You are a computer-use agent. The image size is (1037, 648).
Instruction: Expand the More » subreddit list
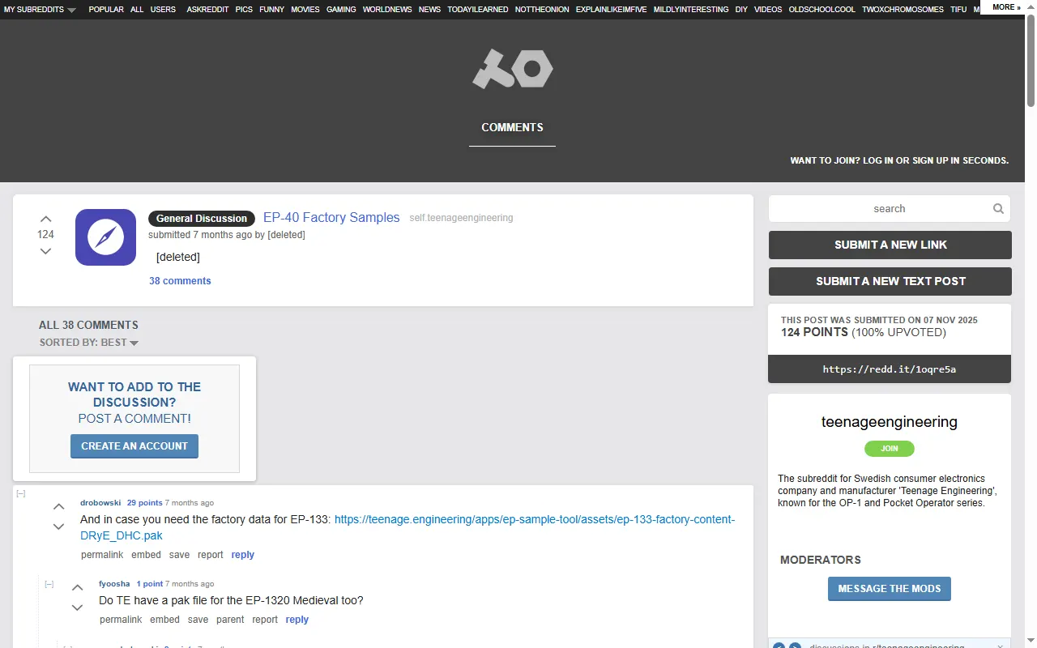point(1006,7)
